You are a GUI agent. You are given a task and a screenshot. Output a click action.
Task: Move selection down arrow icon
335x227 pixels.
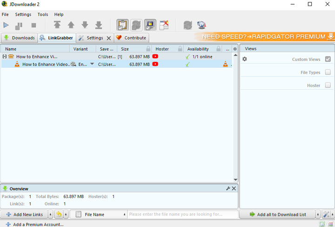pyautogui.click(x=85, y=25)
